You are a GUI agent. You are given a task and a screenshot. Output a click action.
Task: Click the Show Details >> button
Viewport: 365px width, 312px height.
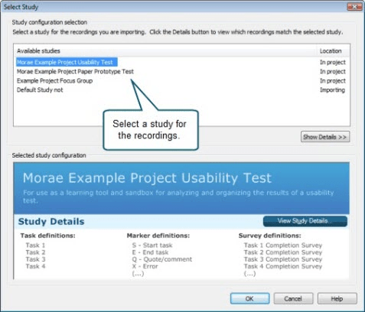[325, 137]
